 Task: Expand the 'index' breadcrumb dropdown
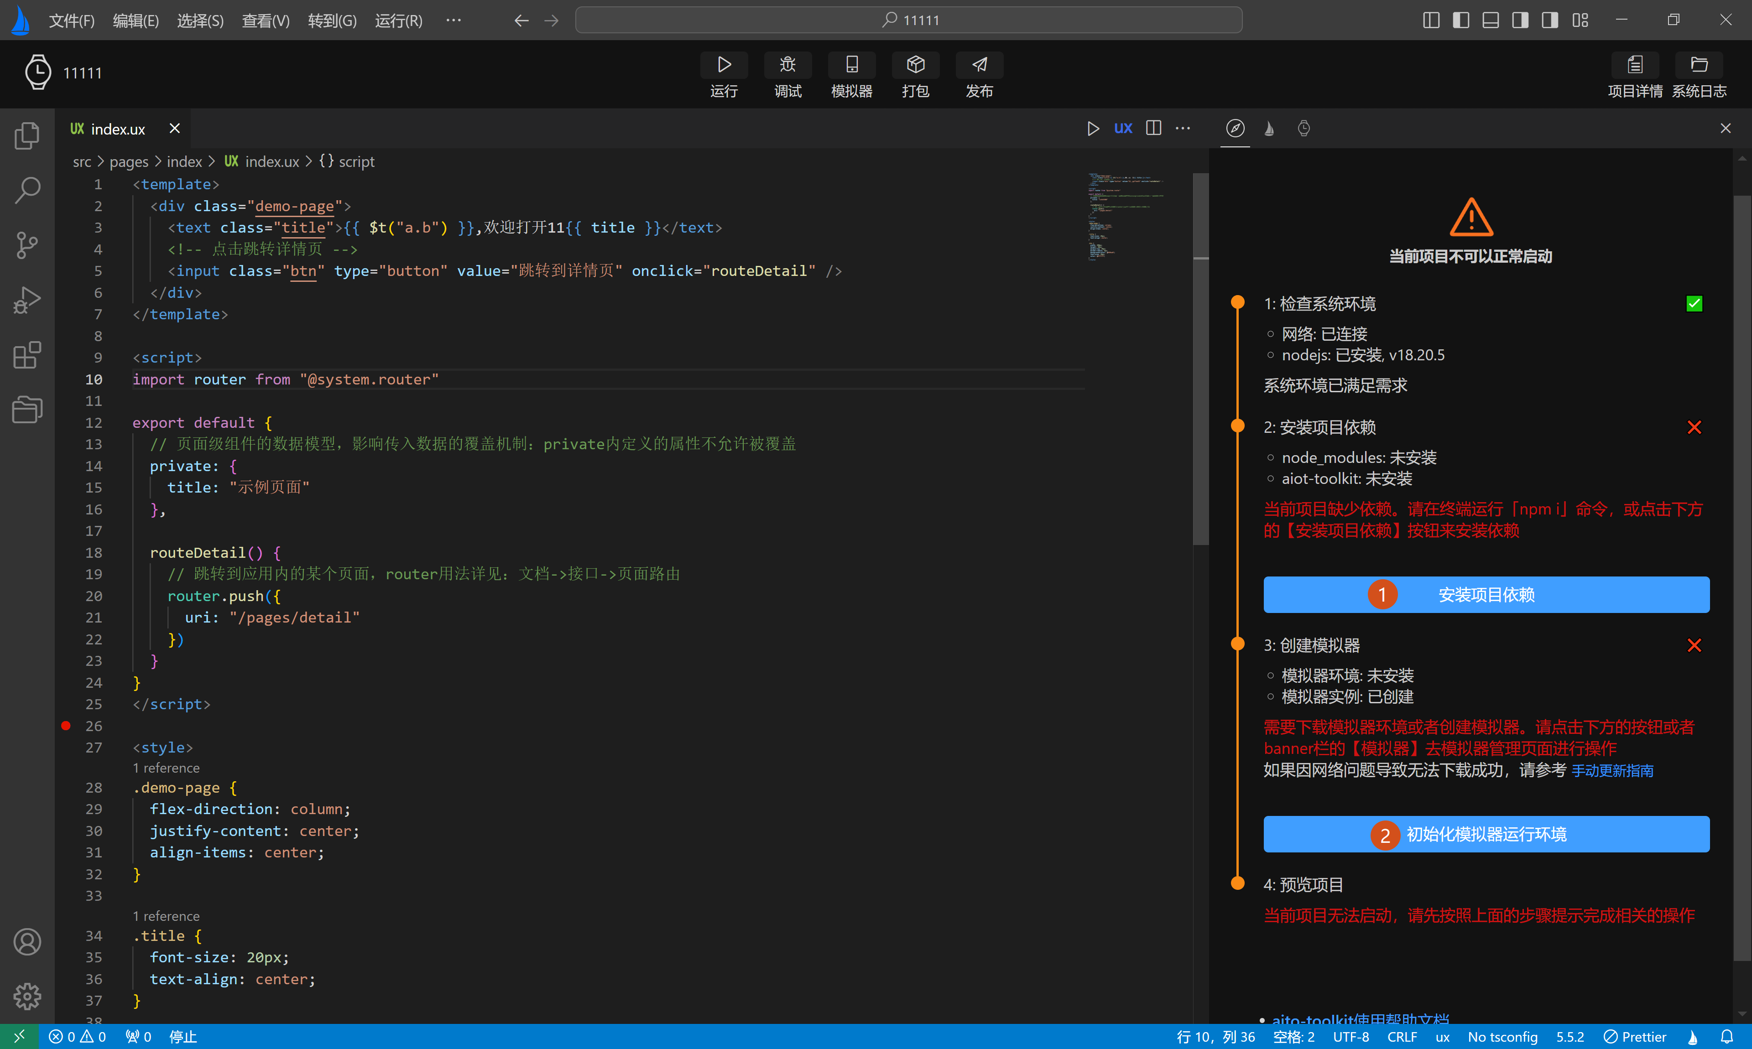click(x=184, y=162)
